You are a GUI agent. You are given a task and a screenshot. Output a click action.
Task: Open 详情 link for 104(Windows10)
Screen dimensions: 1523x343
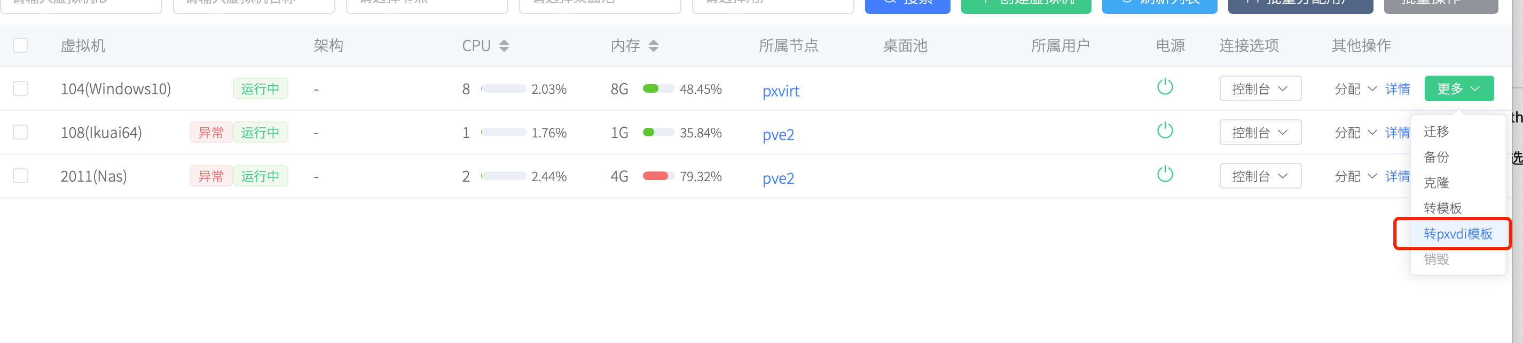[x=1397, y=89]
